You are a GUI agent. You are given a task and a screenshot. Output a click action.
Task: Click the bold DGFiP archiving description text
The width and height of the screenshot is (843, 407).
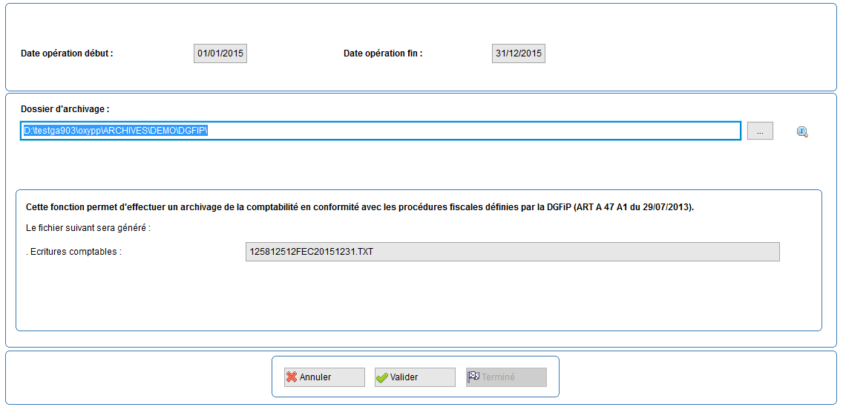tap(359, 207)
